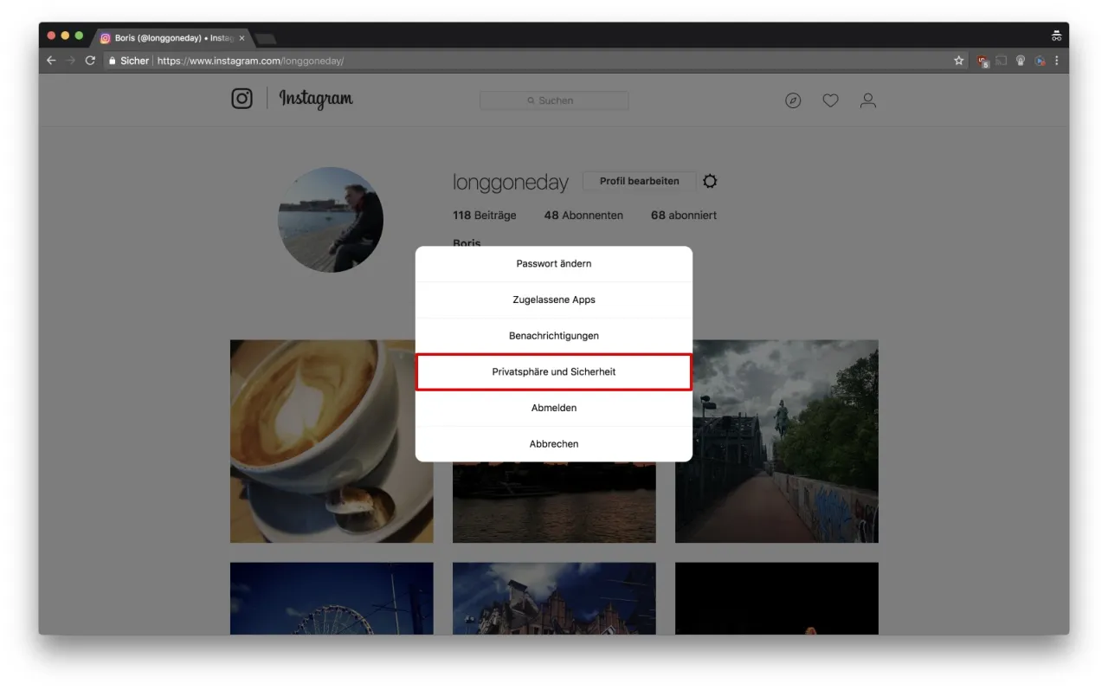This screenshot has height=690, width=1108.
Task: Open the Chrome three-dot menu
Action: click(1056, 61)
